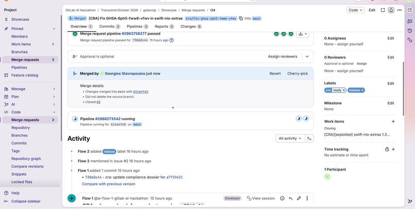Open the last running stage icon of pipeline #2966273542

click(306, 119)
